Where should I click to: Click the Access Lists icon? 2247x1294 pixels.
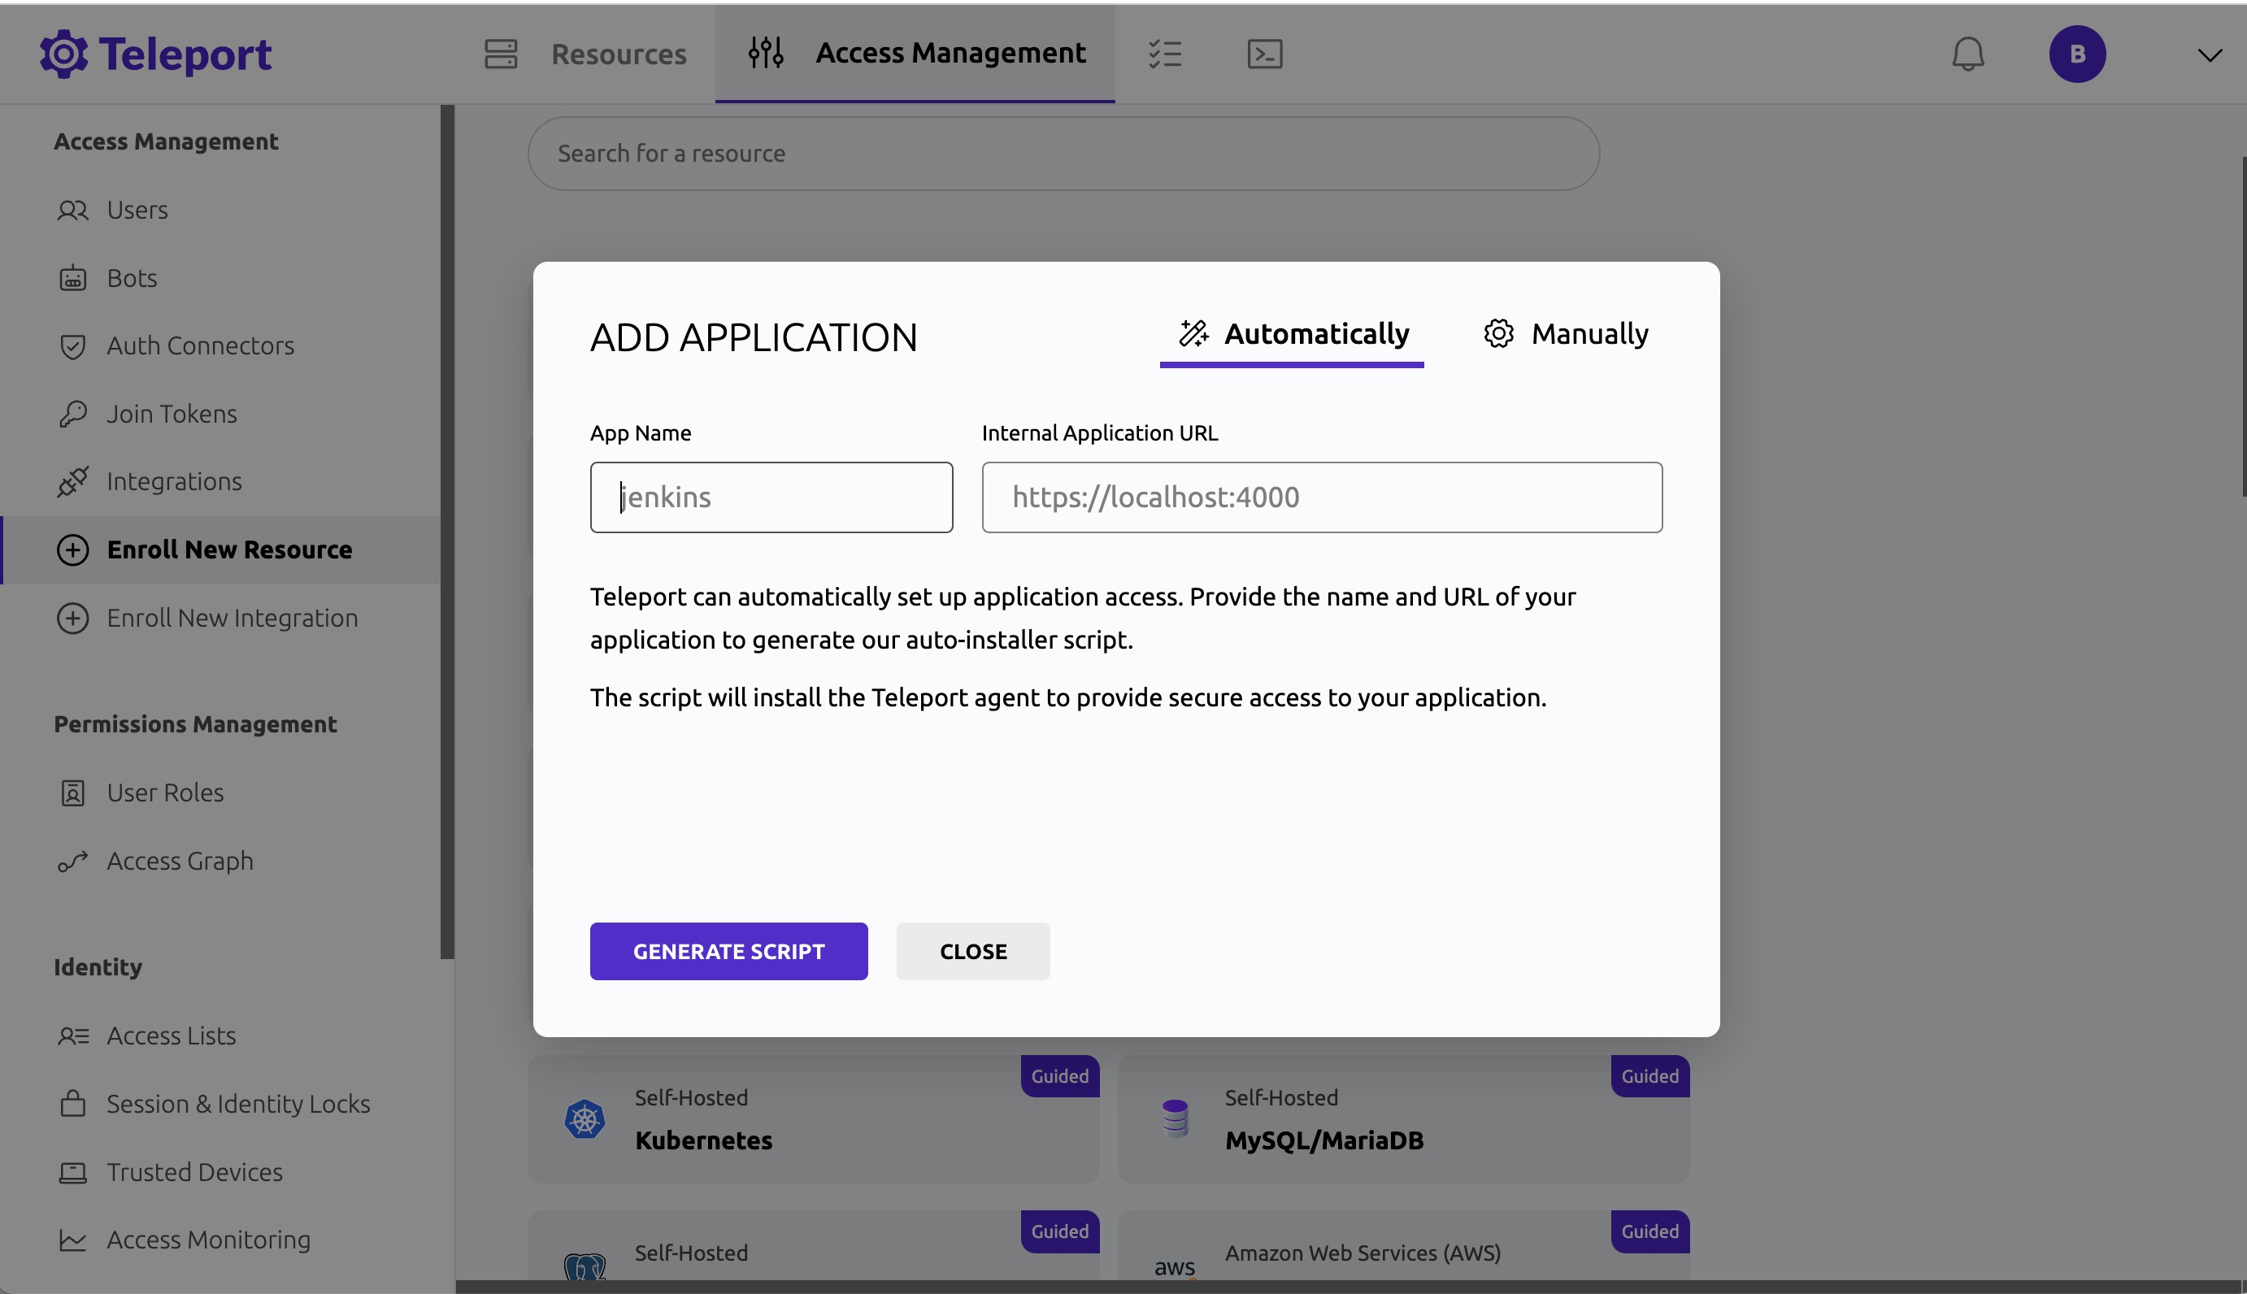(x=73, y=1036)
